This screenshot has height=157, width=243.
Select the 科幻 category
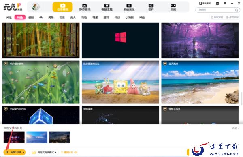pos(117,17)
